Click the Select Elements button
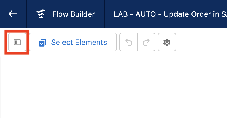The height and width of the screenshot is (118, 227). (73, 42)
